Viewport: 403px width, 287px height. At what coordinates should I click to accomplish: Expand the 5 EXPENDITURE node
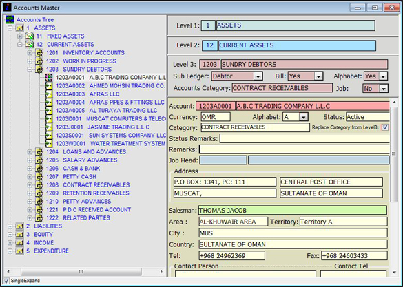click(10, 251)
